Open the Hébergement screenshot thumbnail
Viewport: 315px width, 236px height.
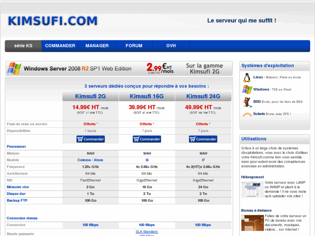(252, 190)
